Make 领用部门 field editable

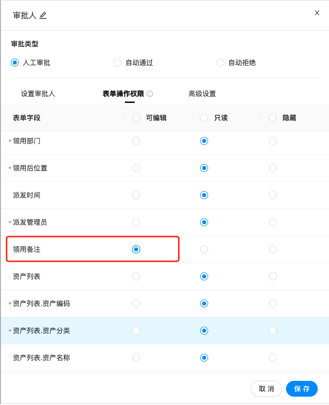coord(136,141)
